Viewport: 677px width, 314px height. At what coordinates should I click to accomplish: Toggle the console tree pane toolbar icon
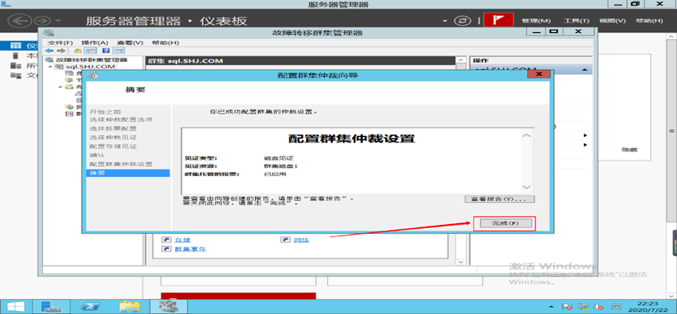[x=91, y=51]
